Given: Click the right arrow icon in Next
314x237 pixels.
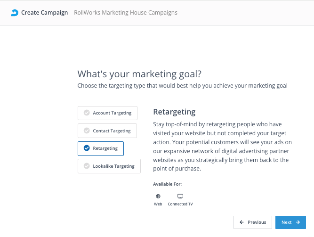Looking at the screenshot, I should point(298,222).
